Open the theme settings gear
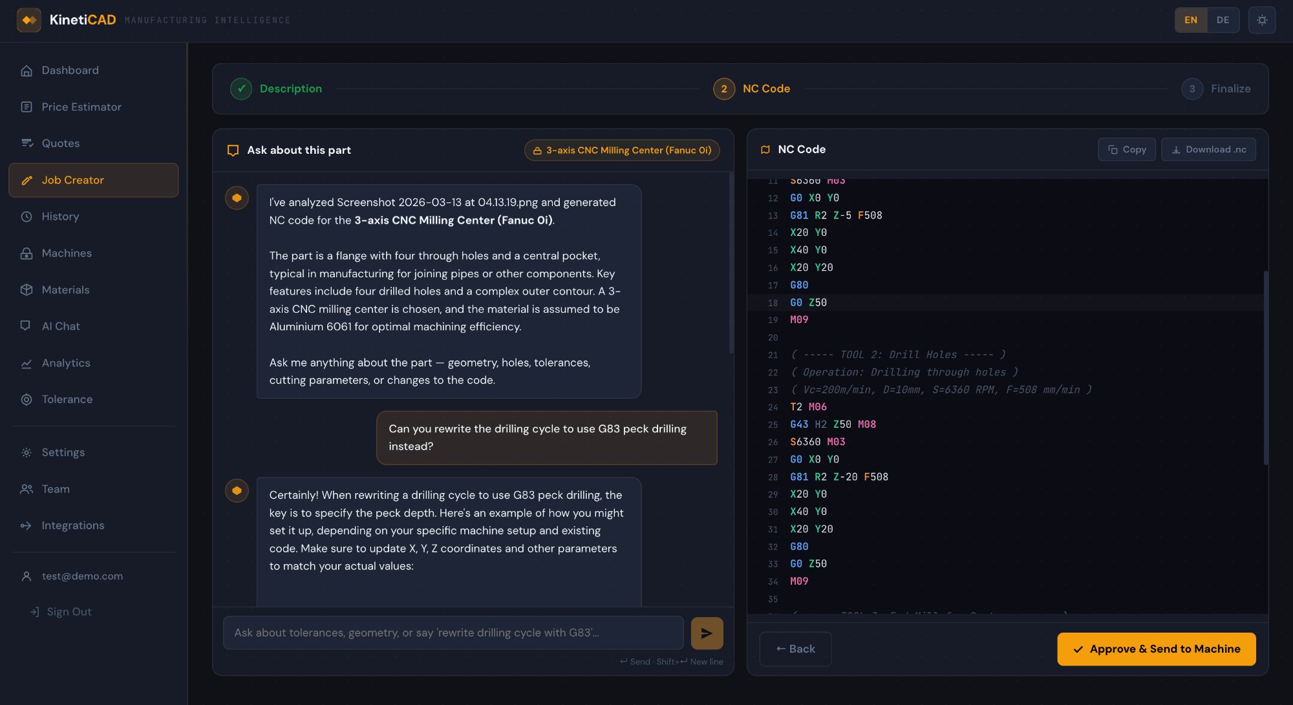1293x705 pixels. click(x=1262, y=20)
